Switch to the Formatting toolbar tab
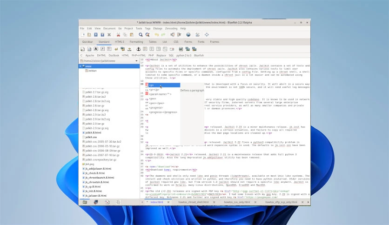 136,42
